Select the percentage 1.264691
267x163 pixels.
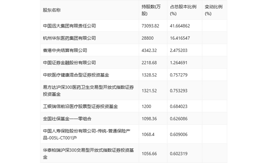coord(179,63)
